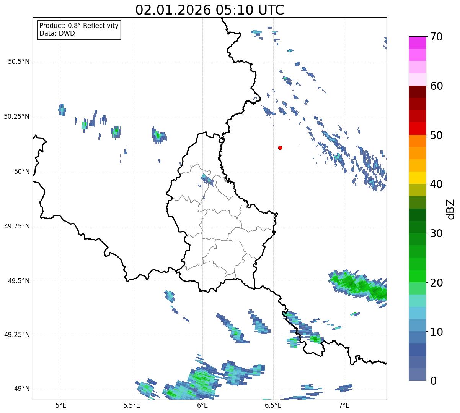Click the 49.25°N latitude label
This screenshot has height=413, width=460.
point(17,335)
